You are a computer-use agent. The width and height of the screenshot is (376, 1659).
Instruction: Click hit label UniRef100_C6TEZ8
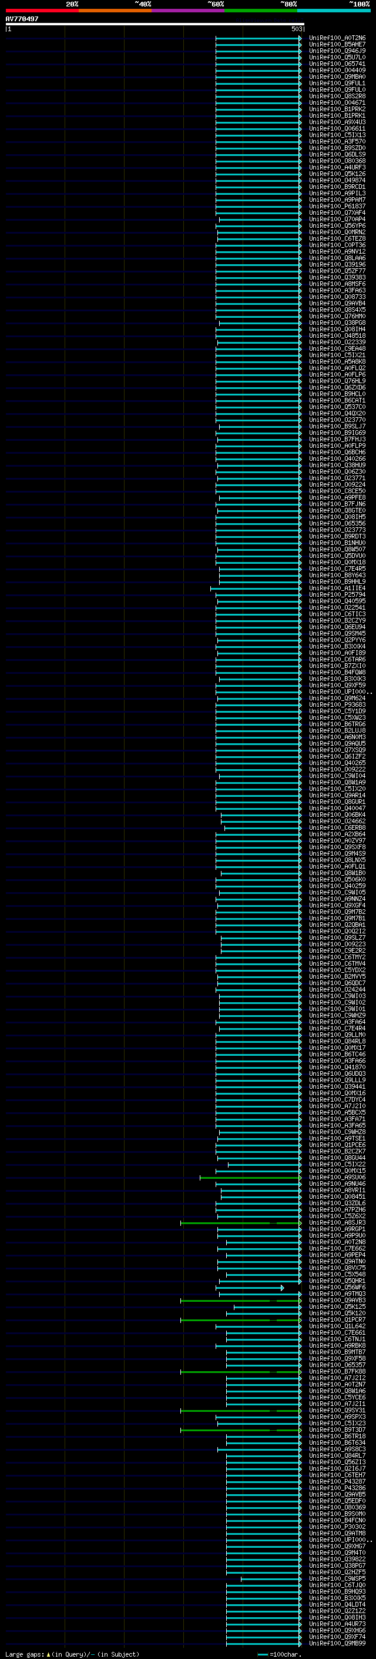click(x=337, y=238)
